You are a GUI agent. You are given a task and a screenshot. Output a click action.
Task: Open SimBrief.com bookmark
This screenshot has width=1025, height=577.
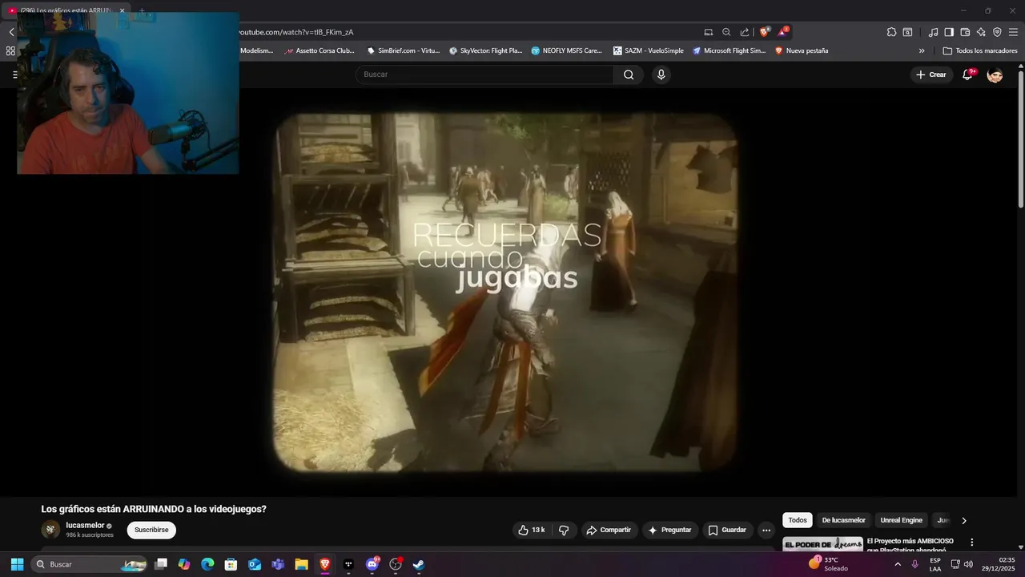click(404, 50)
